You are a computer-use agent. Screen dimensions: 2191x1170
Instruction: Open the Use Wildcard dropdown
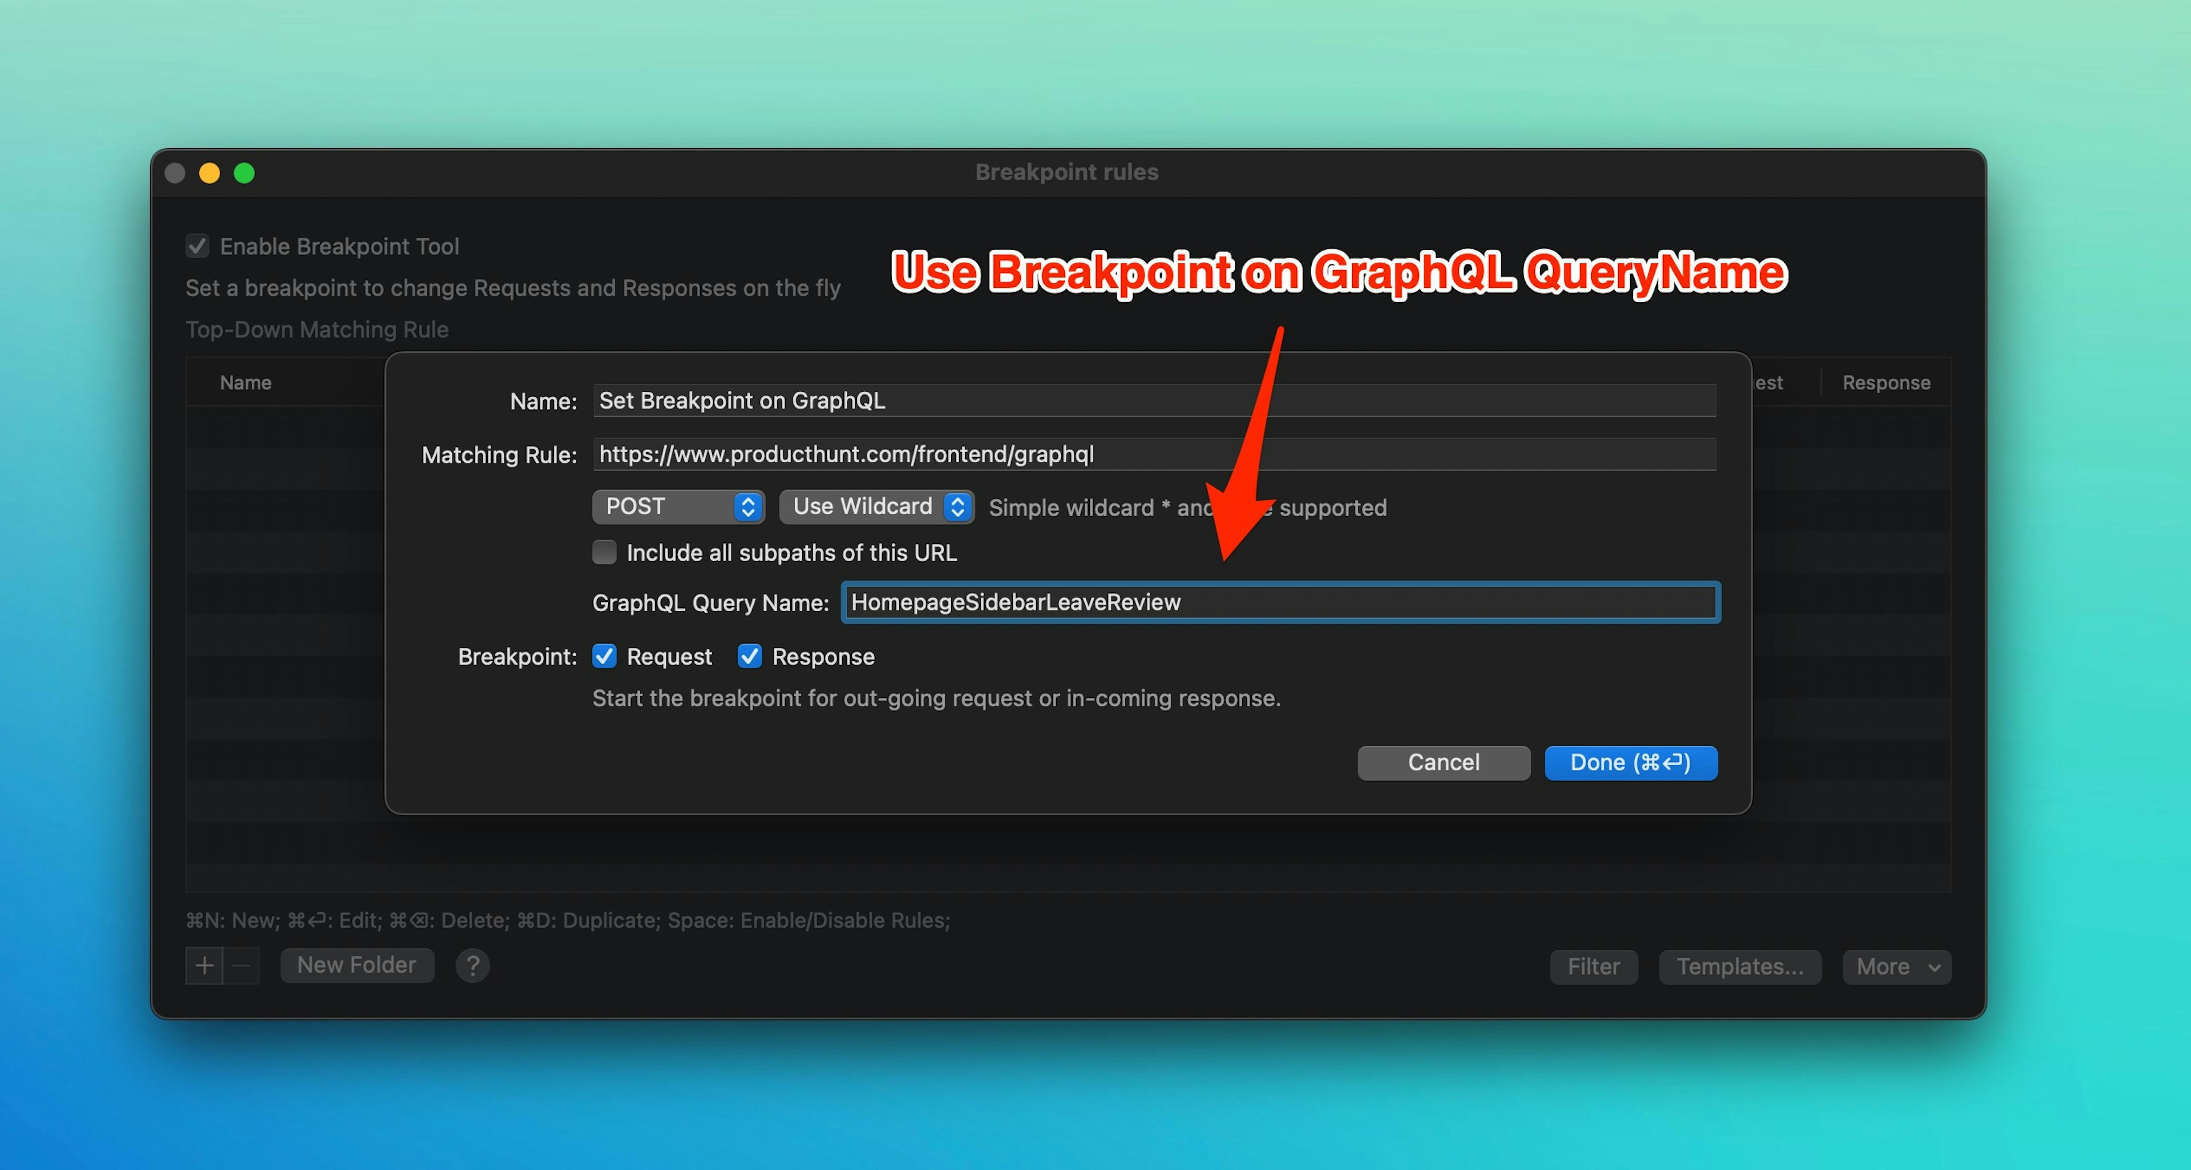[876, 506]
